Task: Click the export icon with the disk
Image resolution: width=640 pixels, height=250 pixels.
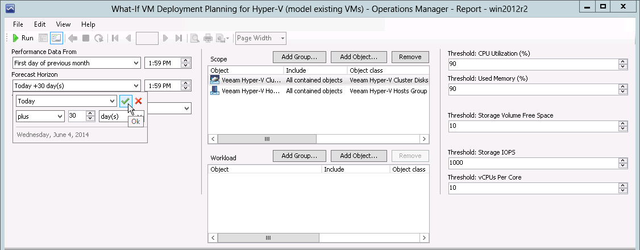Action: pyautogui.click(x=222, y=38)
